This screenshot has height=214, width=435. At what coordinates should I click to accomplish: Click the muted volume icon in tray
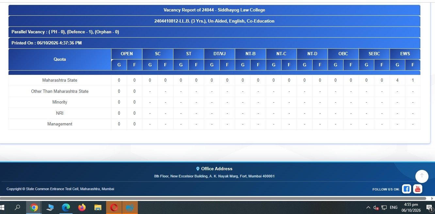coord(376,207)
